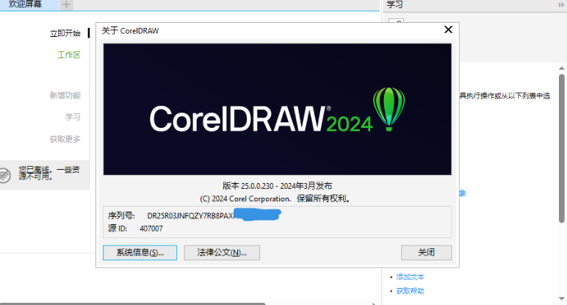
Task: Click the scrollbar down arrow in 学习 docker
Action: [x=562, y=299]
